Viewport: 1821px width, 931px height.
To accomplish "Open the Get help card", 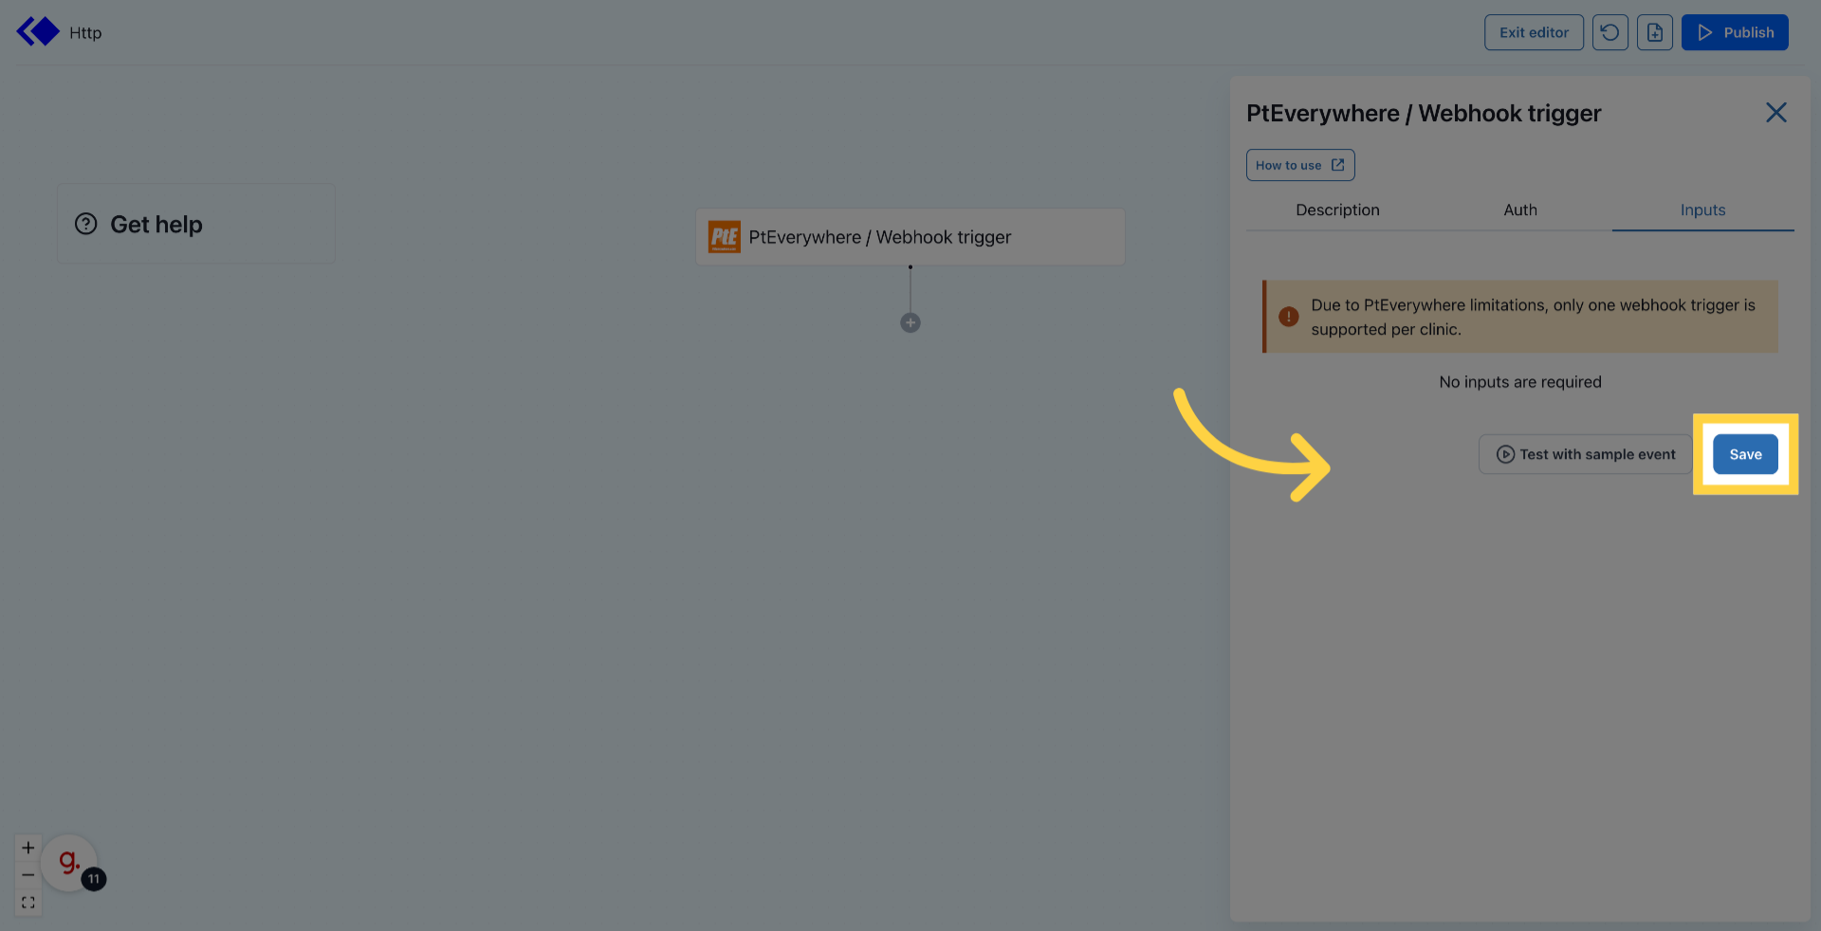I will pos(196,224).
